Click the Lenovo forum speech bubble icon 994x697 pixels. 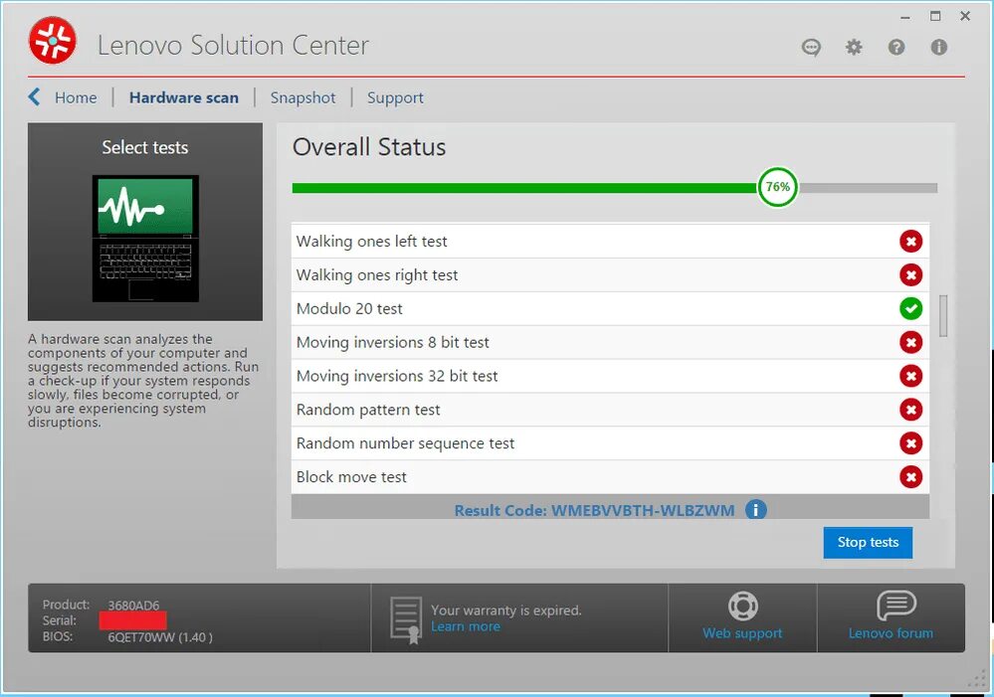pyautogui.click(x=896, y=606)
